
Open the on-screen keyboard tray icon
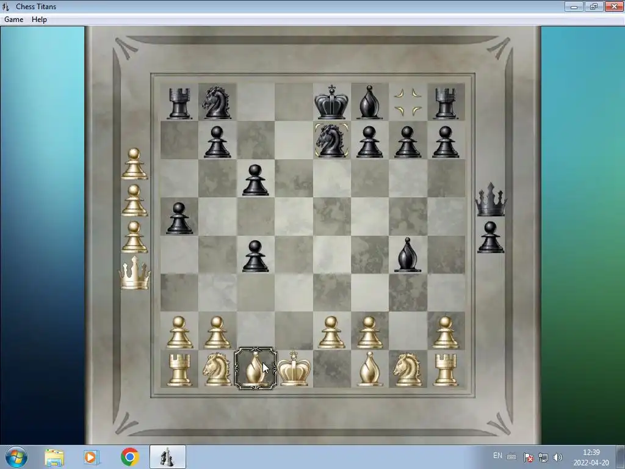511,457
